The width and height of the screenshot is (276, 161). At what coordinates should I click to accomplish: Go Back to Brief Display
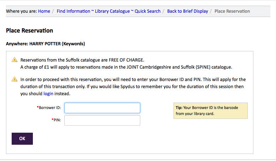187,11
